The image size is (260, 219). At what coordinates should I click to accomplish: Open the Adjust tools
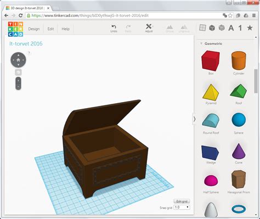point(149,28)
